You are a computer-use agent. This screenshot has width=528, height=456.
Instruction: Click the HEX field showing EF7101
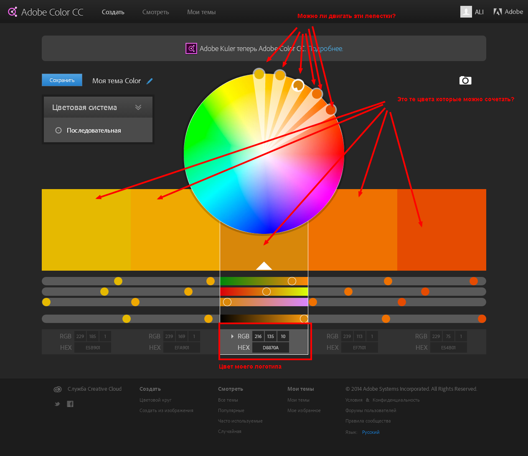(360, 348)
